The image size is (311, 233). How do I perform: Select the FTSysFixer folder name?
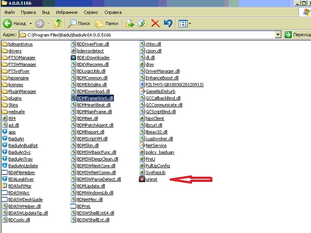click(x=19, y=71)
